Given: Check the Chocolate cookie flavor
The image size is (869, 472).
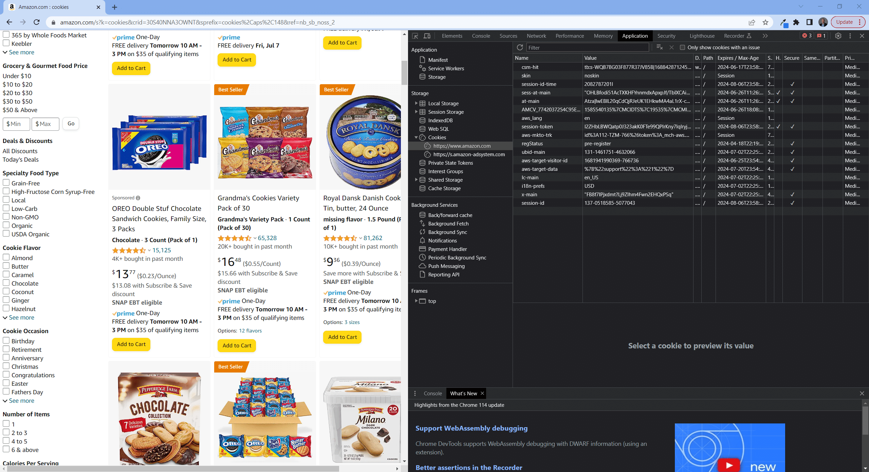Looking at the screenshot, I should pyautogui.click(x=6, y=283).
